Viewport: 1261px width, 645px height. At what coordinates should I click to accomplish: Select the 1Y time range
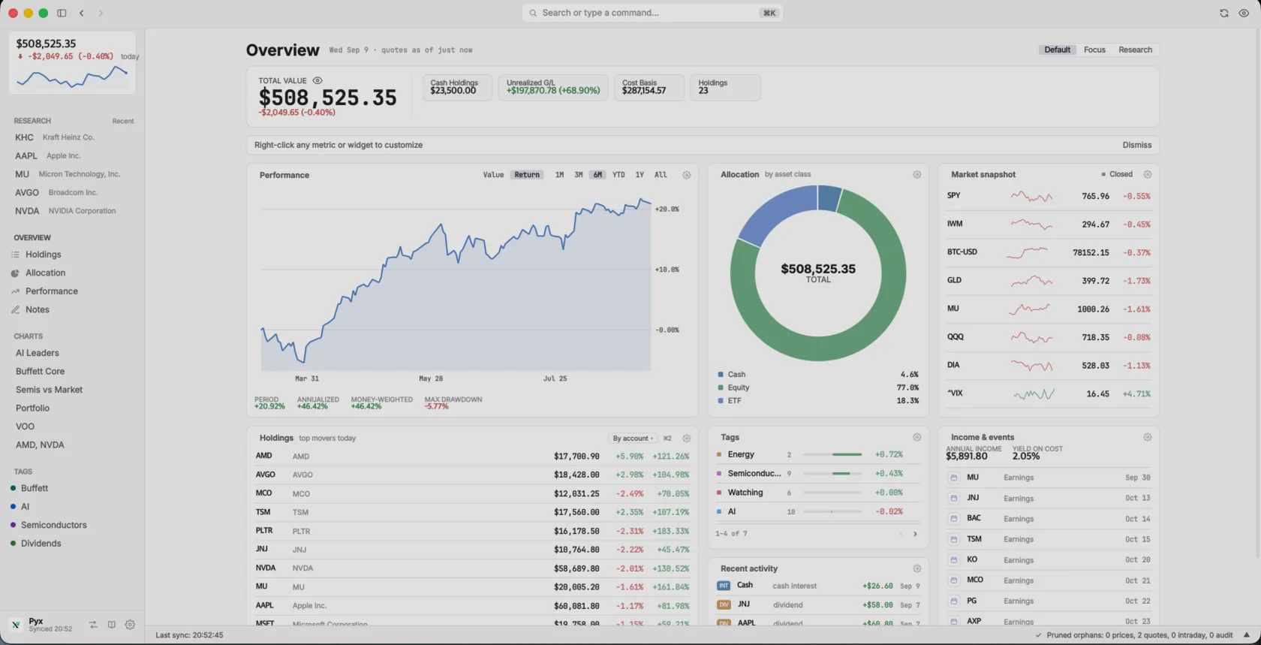tap(640, 175)
